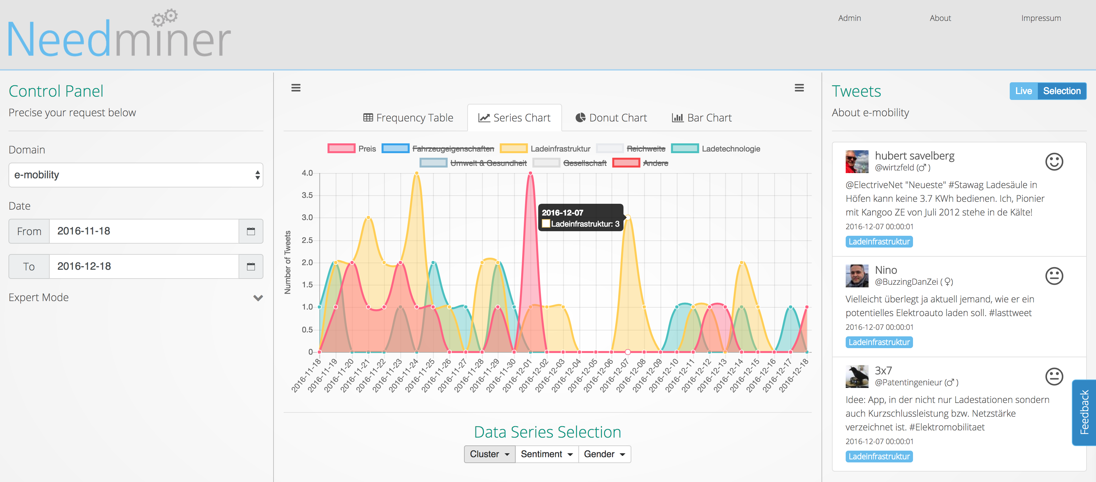This screenshot has width=1096, height=482.
Task: Click the Ladeinfrastruktur peak on 2016-11-24
Action: [417, 173]
